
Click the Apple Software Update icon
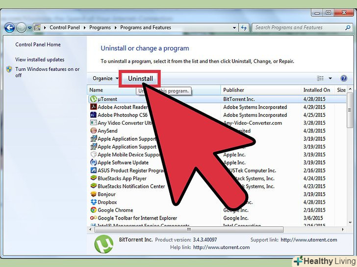(x=94, y=162)
